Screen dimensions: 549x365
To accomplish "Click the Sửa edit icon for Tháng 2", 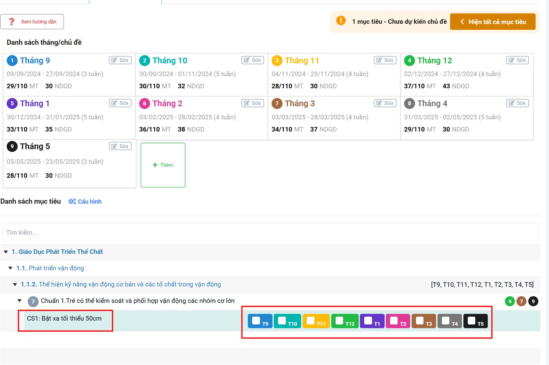I will click(x=252, y=103).
